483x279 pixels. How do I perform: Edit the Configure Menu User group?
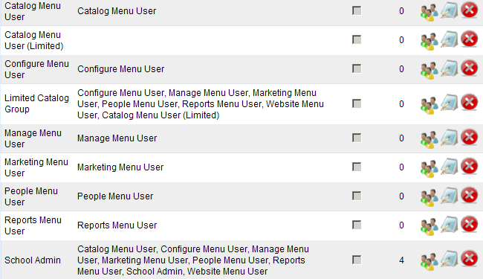[x=449, y=68]
